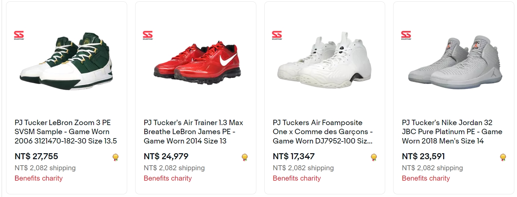Click the NT$ 27,755 price
517x197 pixels.
pos(37,156)
